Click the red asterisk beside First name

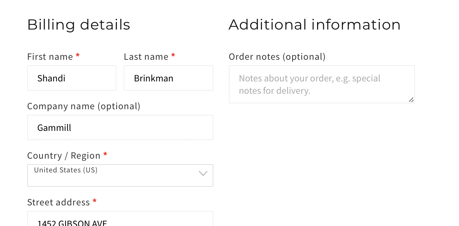pos(78,56)
